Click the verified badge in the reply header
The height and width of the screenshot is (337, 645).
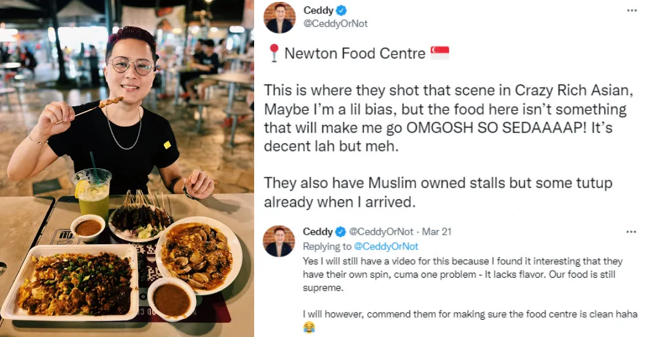pos(341,231)
